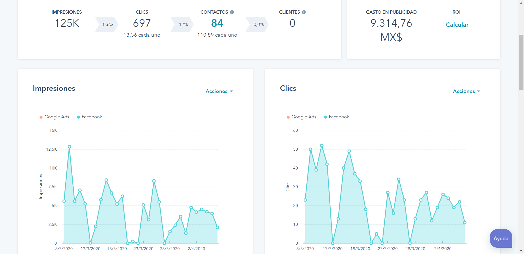The height and width of the screenshot is (254, 524).
Task: Click the 84 contactos number
Action: 217,23
